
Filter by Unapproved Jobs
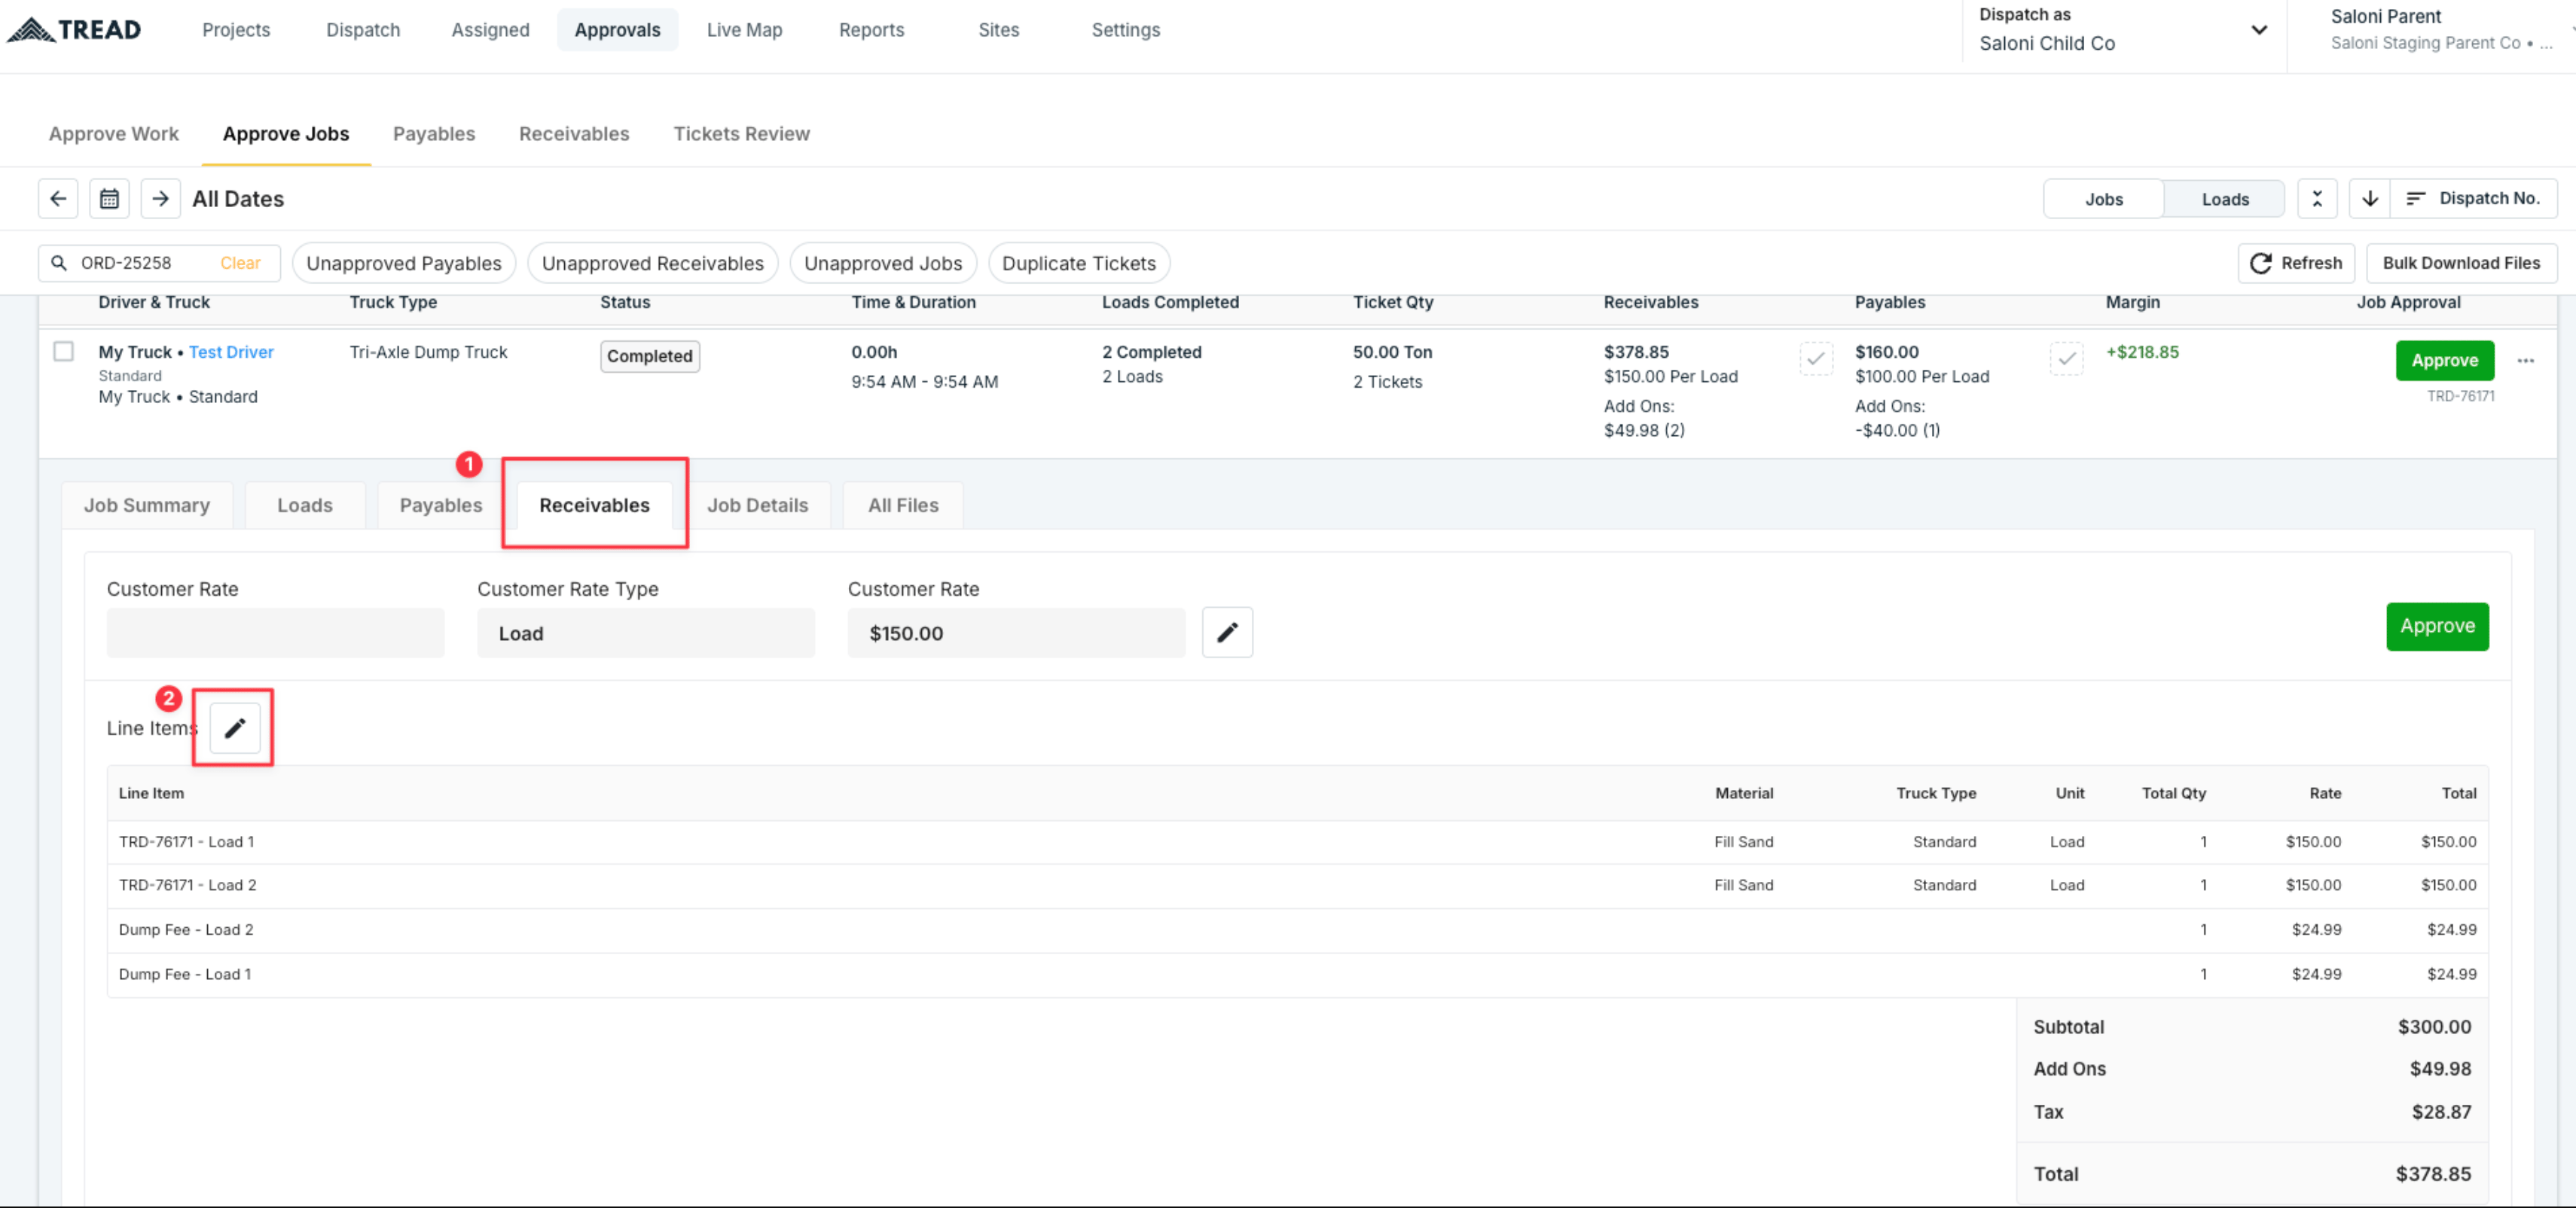pyautogui.click(x=883, y=263)
